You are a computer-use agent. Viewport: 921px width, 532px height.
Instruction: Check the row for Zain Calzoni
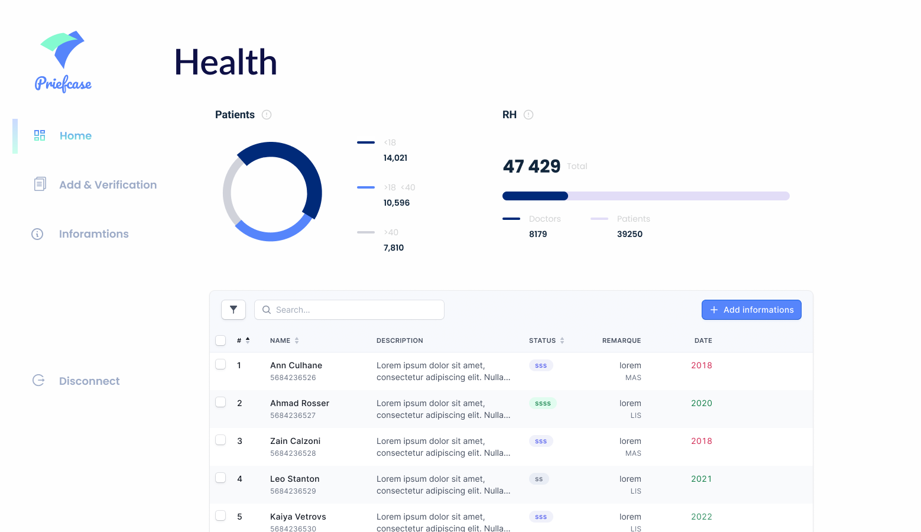[x=220, y=440]
